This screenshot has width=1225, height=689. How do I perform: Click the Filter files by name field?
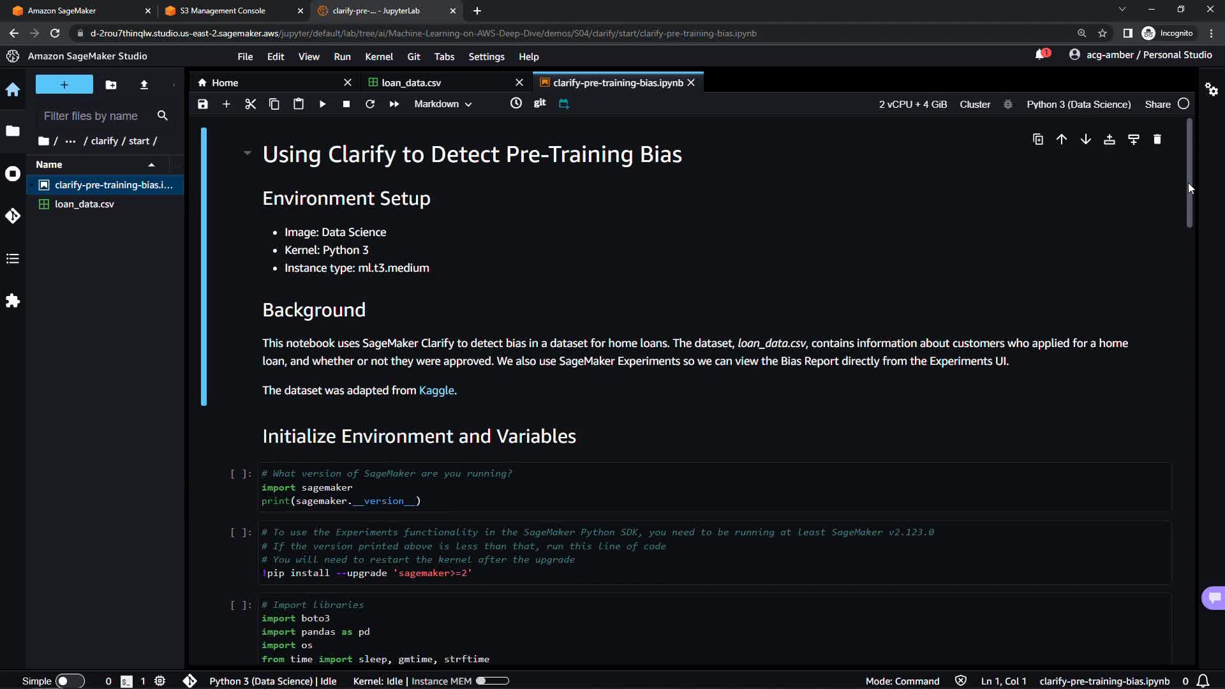point(91,116)
